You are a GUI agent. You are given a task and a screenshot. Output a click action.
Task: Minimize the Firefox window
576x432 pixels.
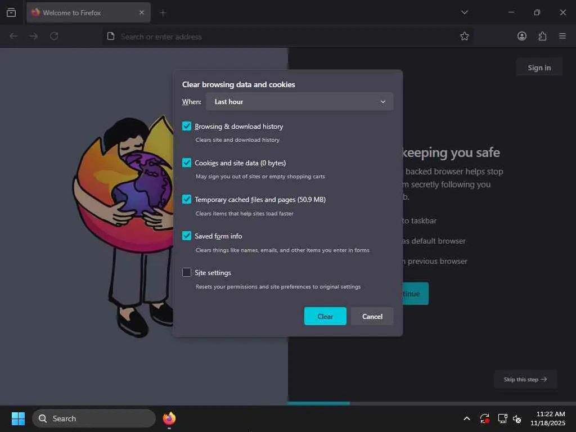click(x=511, y=12)
